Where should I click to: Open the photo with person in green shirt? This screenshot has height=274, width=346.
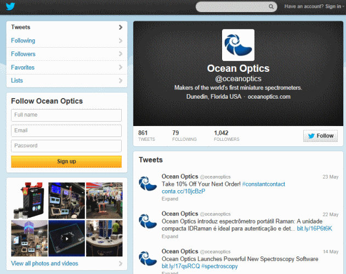pos(104,238)
